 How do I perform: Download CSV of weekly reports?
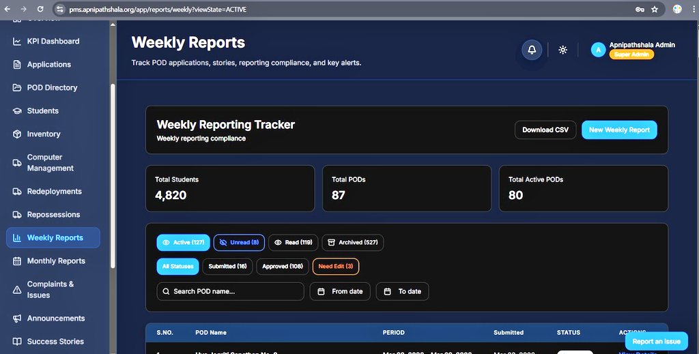pyautogui.click(x=545, y=130)
